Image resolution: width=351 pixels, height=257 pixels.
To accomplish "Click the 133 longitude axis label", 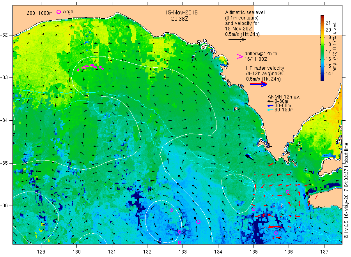I will (x=183, y=252).
